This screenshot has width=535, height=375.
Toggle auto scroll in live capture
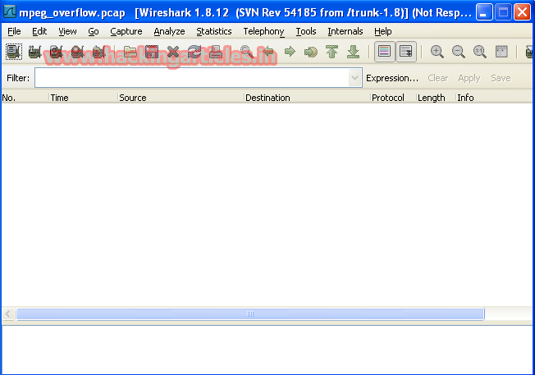click(x=405, y=52)
